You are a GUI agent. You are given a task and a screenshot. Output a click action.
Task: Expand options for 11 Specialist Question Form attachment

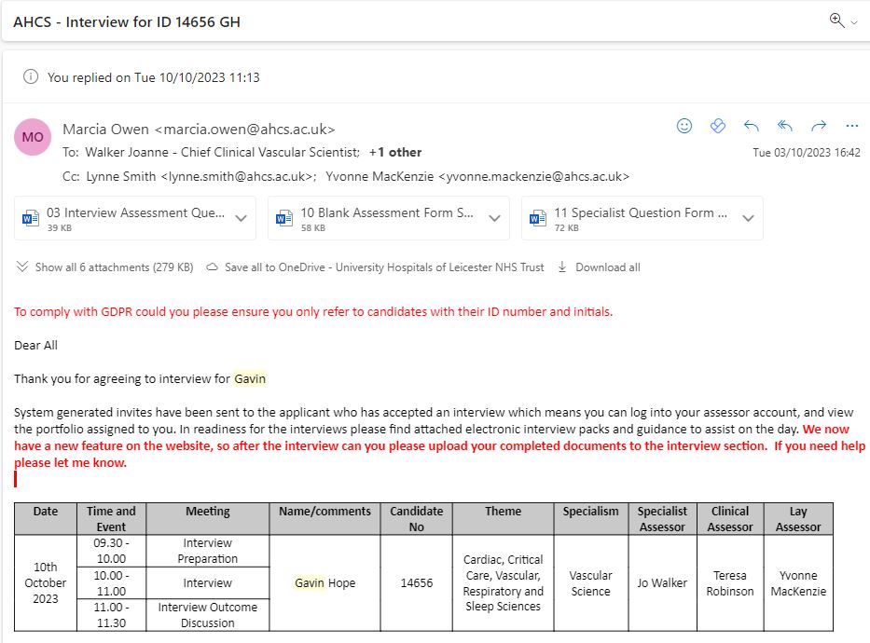pyautogui.click(x=748, y=218)
